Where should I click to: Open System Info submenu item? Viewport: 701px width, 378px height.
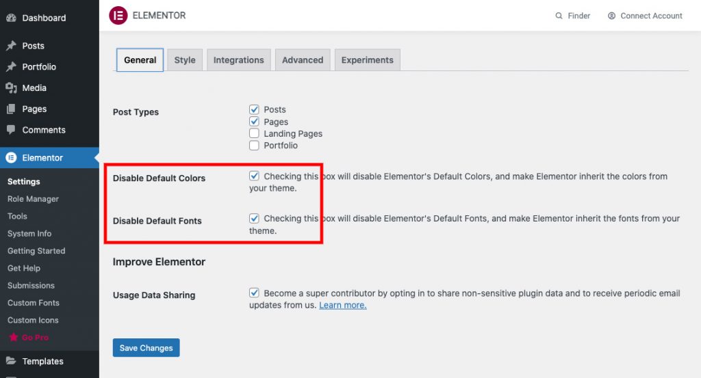[29, 233]
